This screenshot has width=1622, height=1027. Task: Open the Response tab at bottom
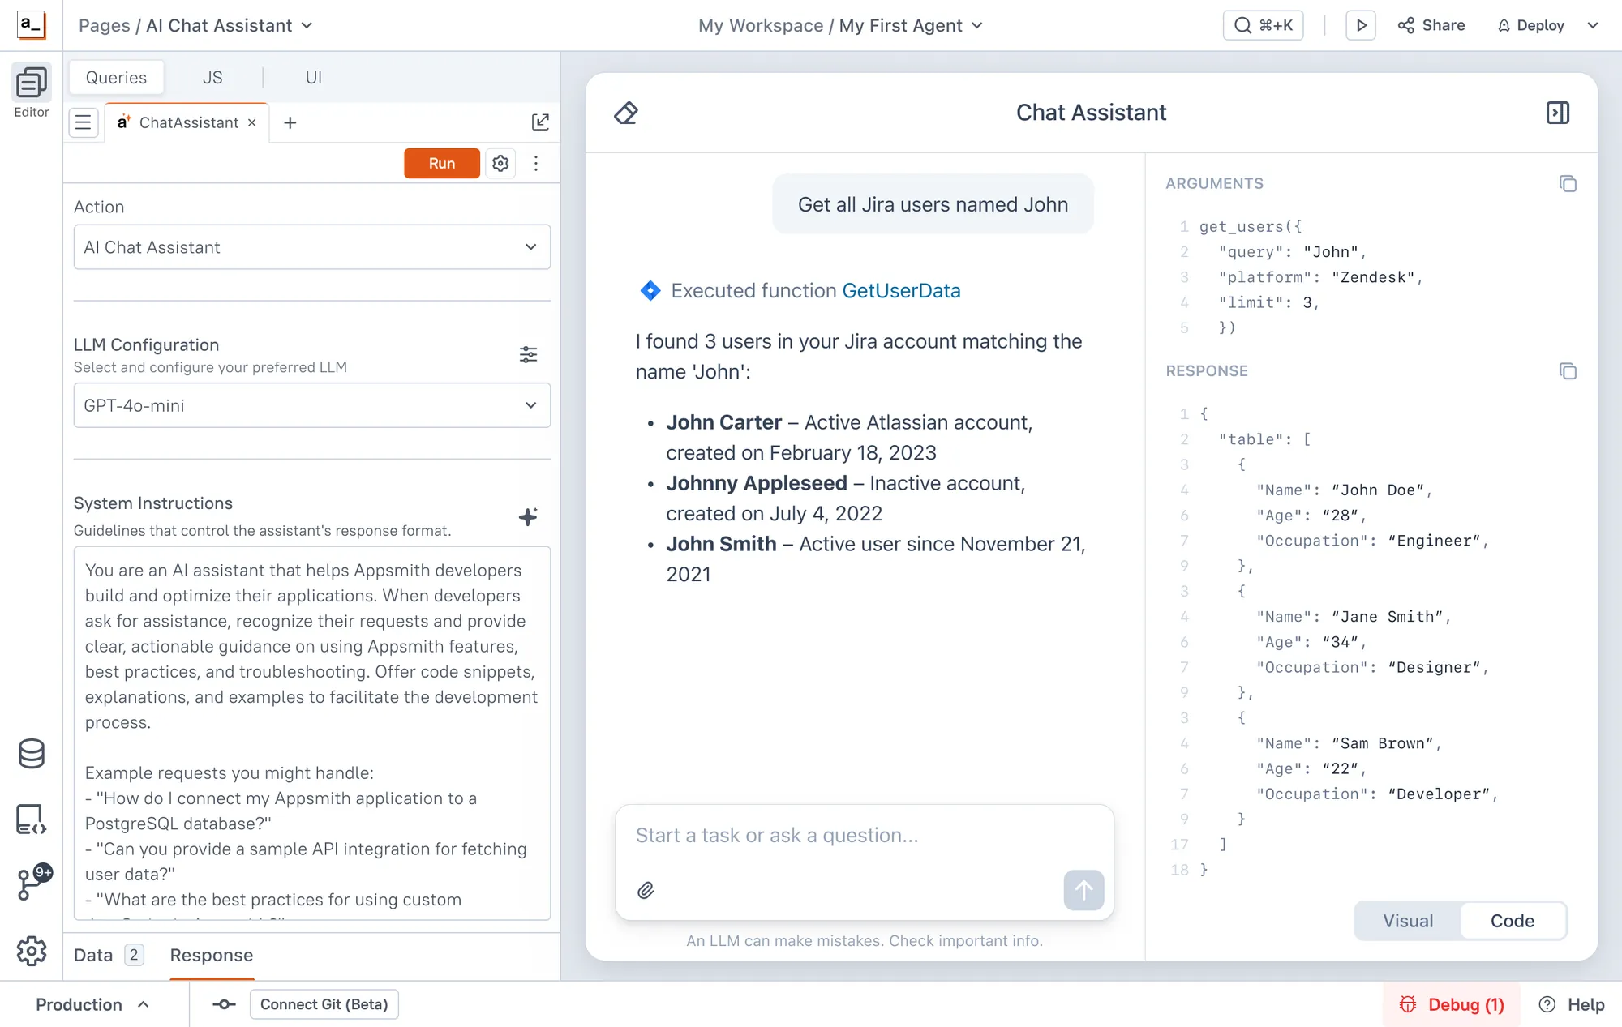(212, 955)
